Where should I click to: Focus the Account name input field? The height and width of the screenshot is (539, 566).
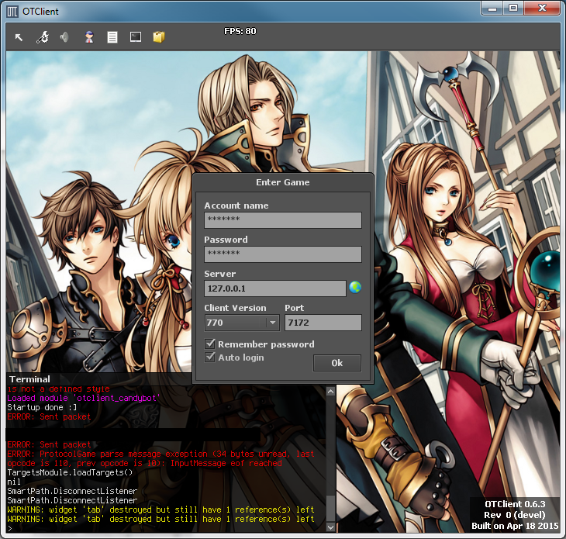click(283, 219)
